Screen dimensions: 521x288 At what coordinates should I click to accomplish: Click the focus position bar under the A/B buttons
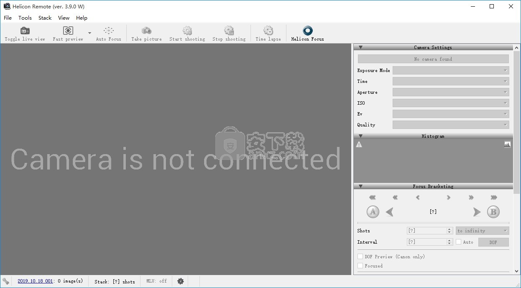click(x=433, y=223)
